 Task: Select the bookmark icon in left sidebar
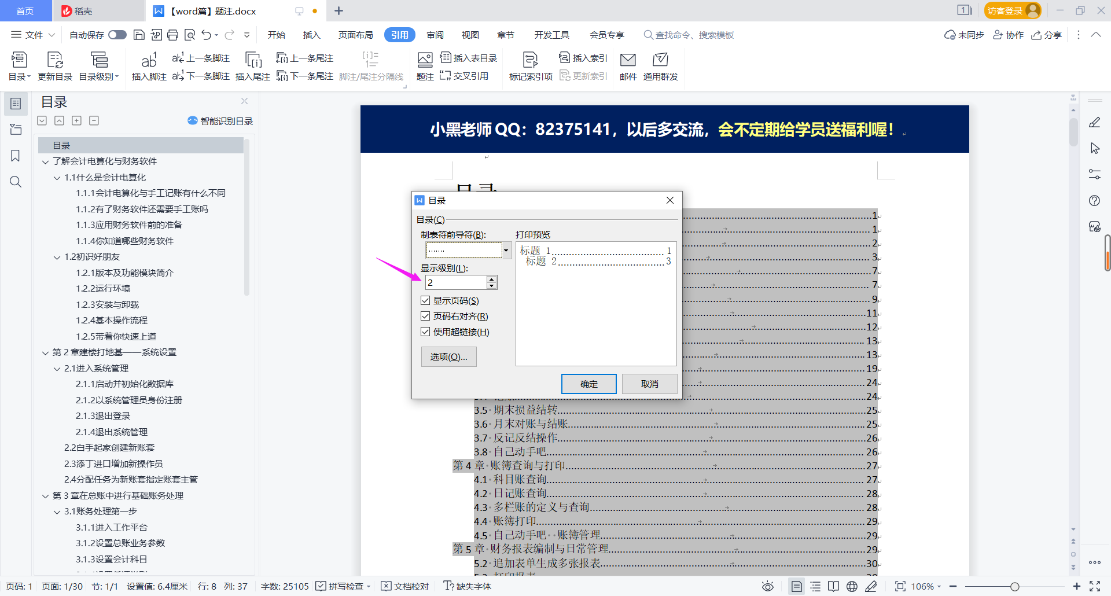coord(16,156)
